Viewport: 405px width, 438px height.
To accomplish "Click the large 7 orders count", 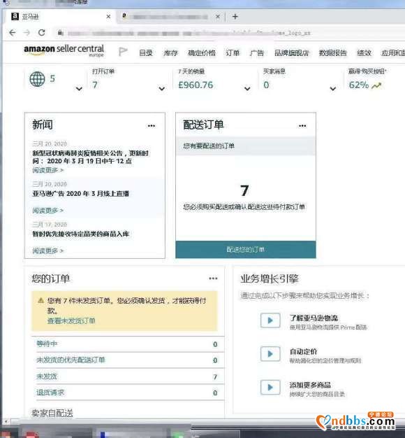I will (244, 190).
